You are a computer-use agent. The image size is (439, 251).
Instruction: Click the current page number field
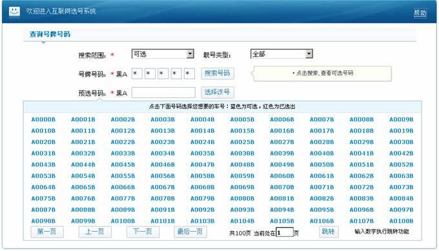click(x=285, y=232)
